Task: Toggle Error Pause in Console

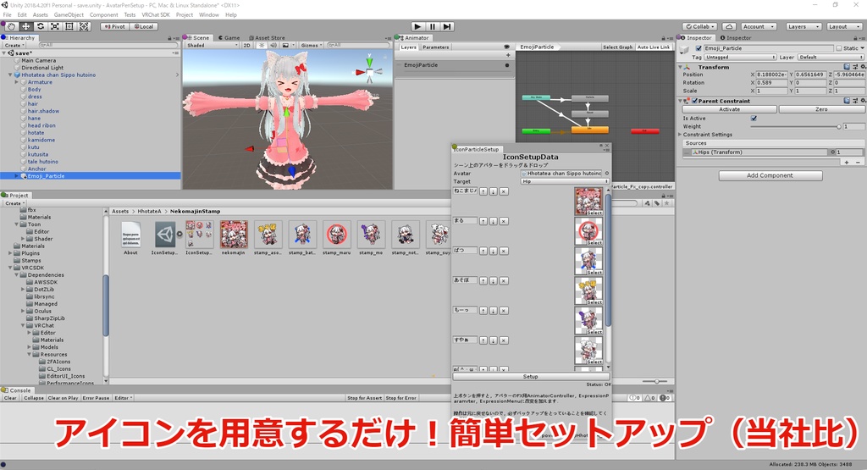Action: click(x=96, y=397)
